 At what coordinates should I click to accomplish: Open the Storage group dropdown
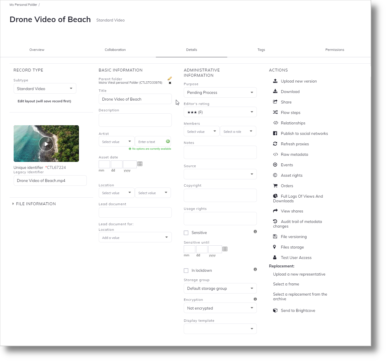coord(220,288)
